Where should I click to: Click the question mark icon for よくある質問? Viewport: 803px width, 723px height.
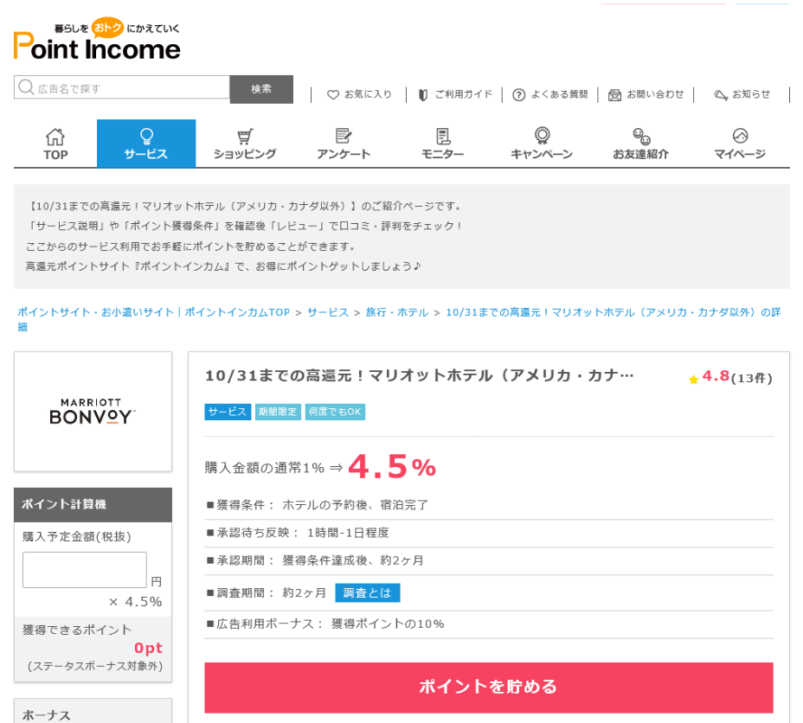(x=519, y=94)
